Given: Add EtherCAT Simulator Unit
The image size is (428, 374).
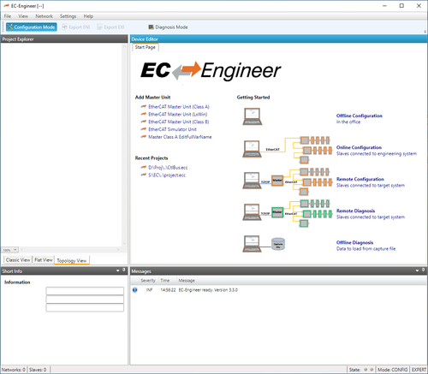Looking at the screenshot, I should coord(172,129).
